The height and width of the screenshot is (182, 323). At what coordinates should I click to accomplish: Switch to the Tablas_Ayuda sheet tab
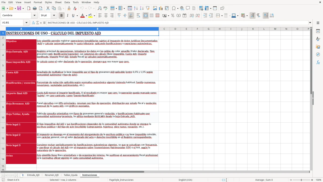click(x=71, y=175)
